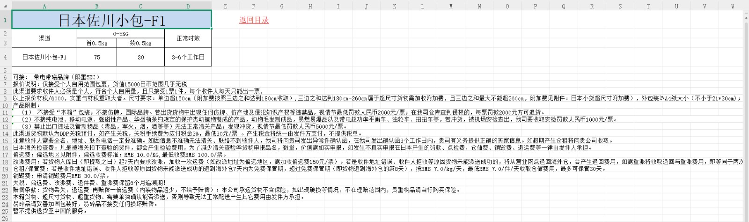Select column H header
The image size is (749, 222).
310,6
